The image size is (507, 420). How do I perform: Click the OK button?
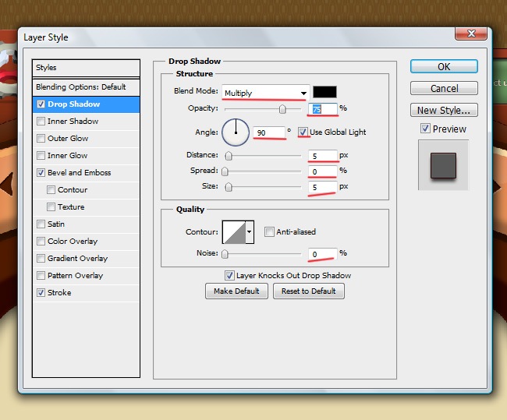[x=444, y=67]
